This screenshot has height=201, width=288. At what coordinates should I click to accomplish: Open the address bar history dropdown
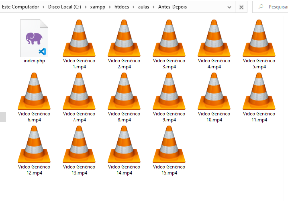coord(229,7)
